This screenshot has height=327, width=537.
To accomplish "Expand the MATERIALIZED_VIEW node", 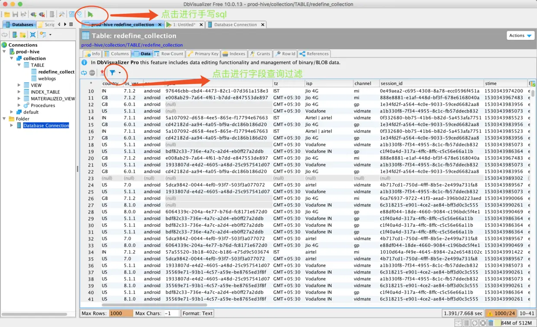I will (x=19, y=99).
